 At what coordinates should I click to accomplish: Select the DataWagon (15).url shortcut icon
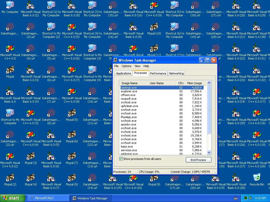(113, 9)
